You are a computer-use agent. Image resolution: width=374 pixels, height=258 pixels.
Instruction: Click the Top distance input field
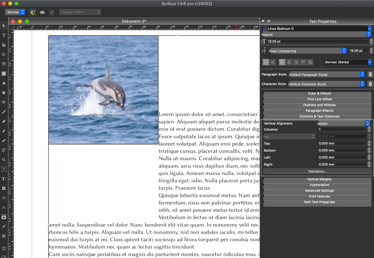pyautogui.click(x=342, y=144)
